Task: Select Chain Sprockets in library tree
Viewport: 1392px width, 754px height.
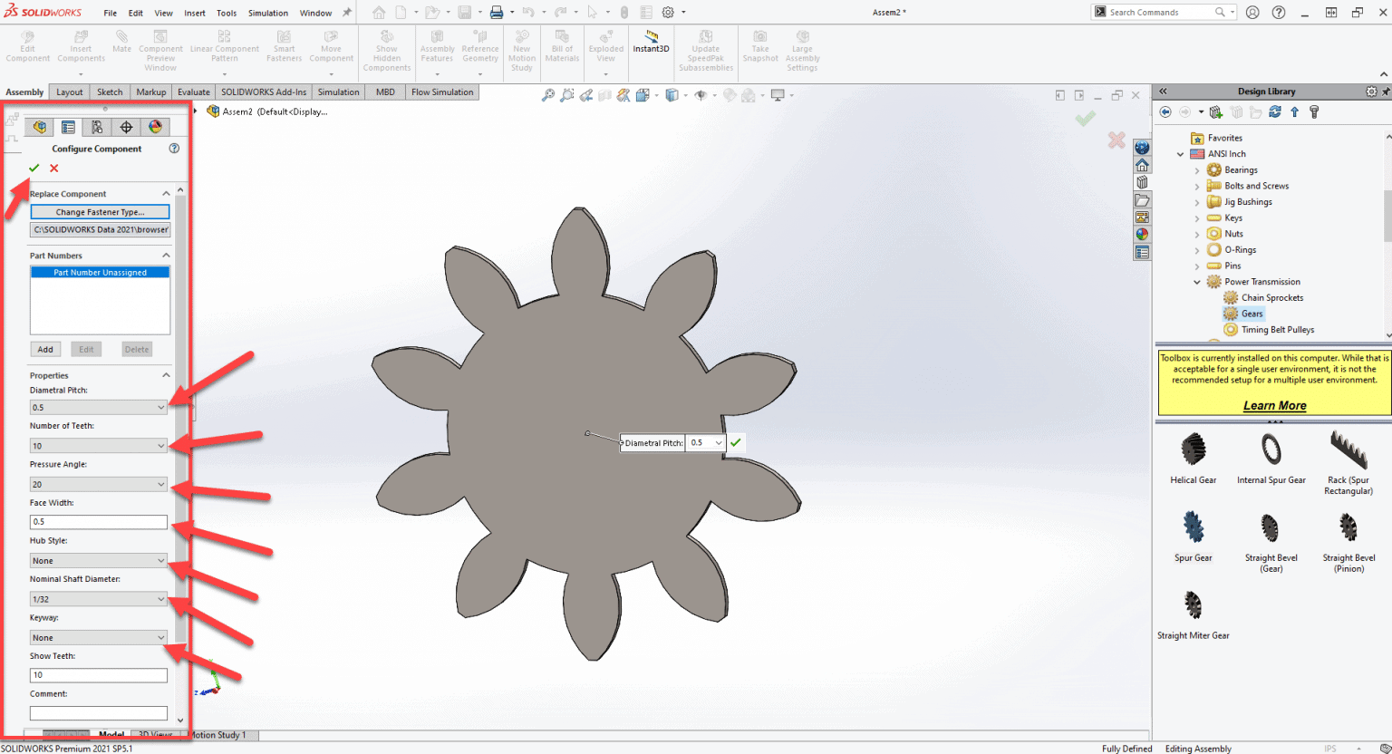Action: tap(1272, 298)
